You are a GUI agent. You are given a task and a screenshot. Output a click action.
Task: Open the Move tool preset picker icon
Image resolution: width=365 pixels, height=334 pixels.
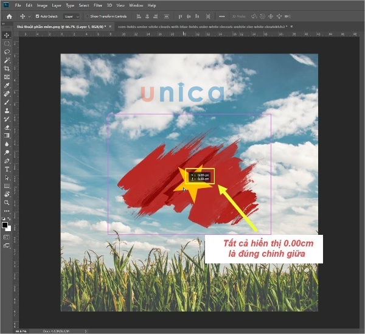pos(23,16)
